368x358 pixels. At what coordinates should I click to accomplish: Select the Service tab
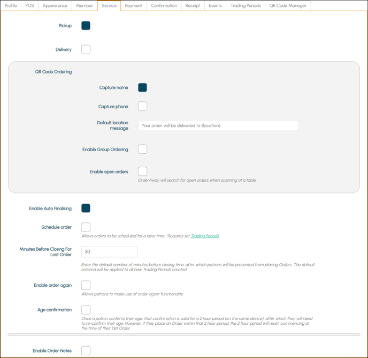click(x=109, y=6)
